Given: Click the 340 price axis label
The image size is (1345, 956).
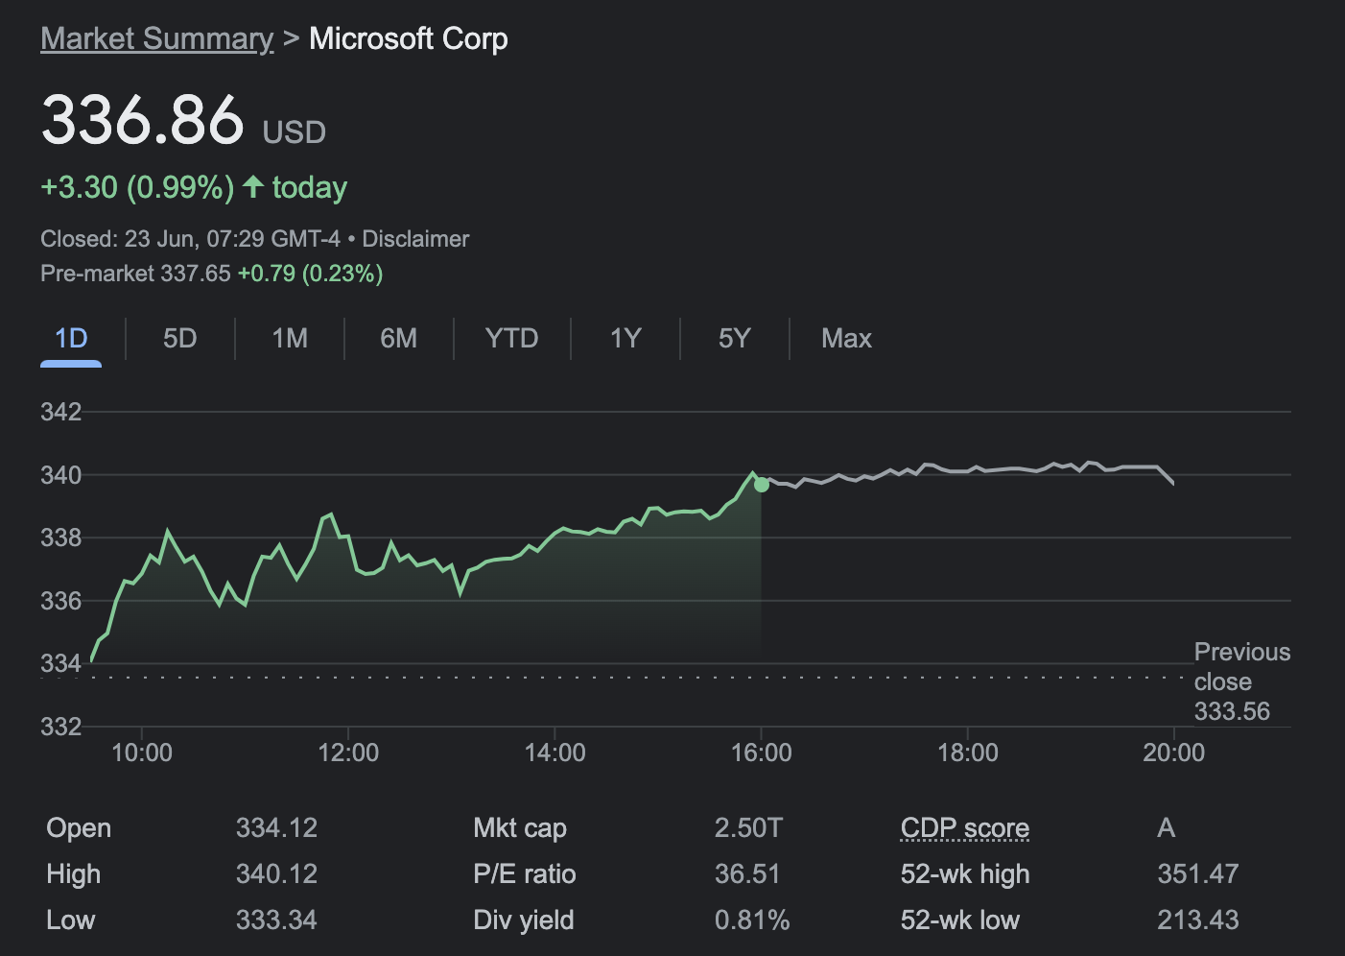Looking at the screenshot, I should (61, 474).
